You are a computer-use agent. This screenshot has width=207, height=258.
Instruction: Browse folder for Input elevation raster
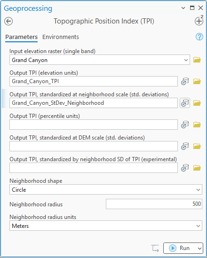pyautogui.click(x=197, y=60)
